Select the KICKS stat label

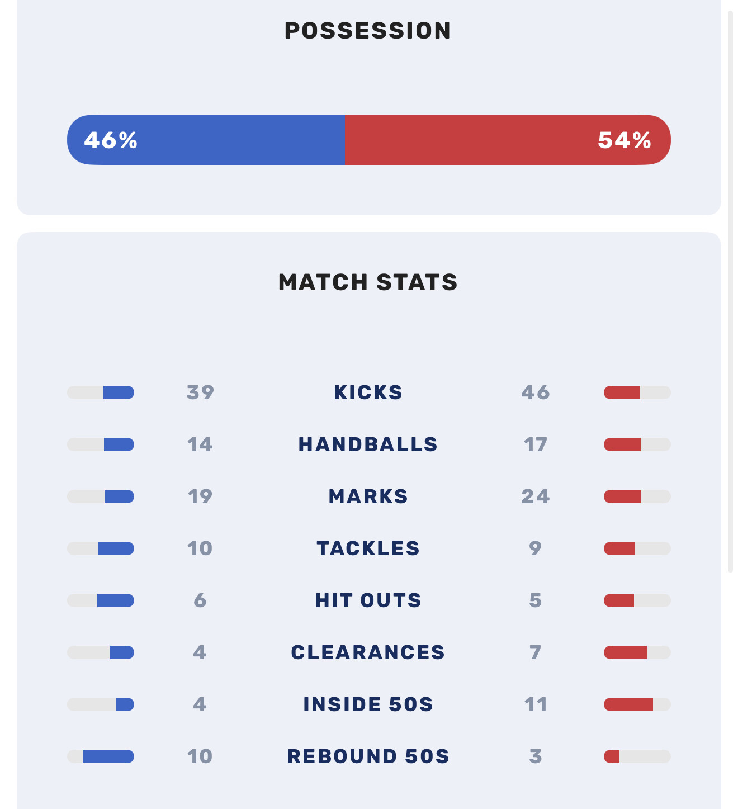click(x=368, y=392)
